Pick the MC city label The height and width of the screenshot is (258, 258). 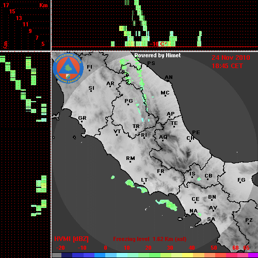(x=165, y=93)
